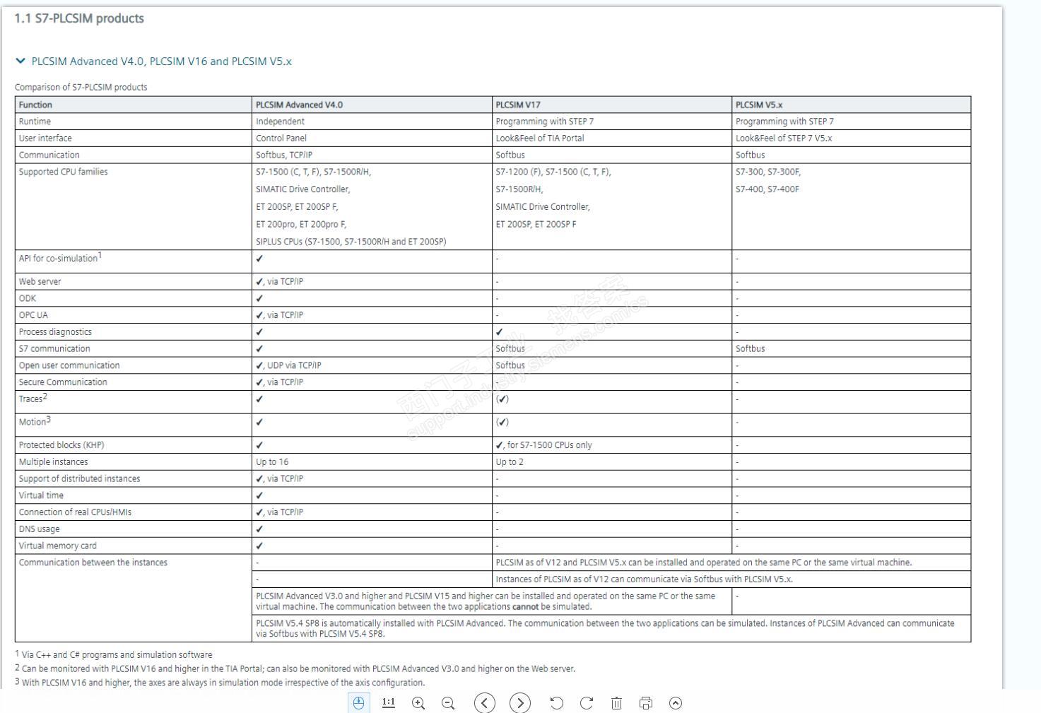Select "Connection of real CPUs/HMIs" row label

pos(75,512)
